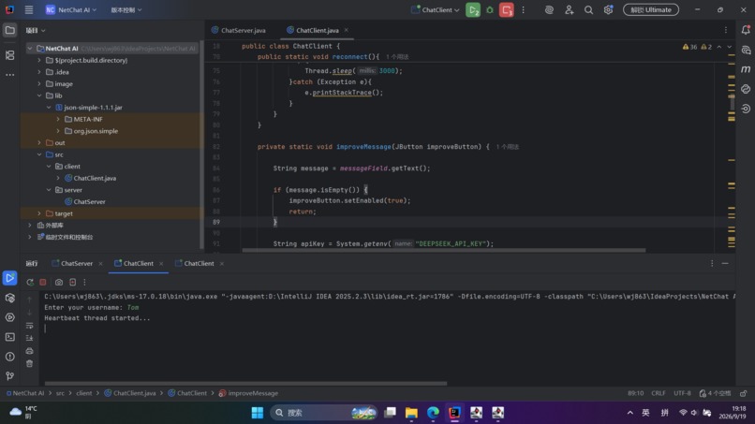Screen dimensions: 755x424
Task: Expand org.json.simple package
Action: (x=58, y=131)
